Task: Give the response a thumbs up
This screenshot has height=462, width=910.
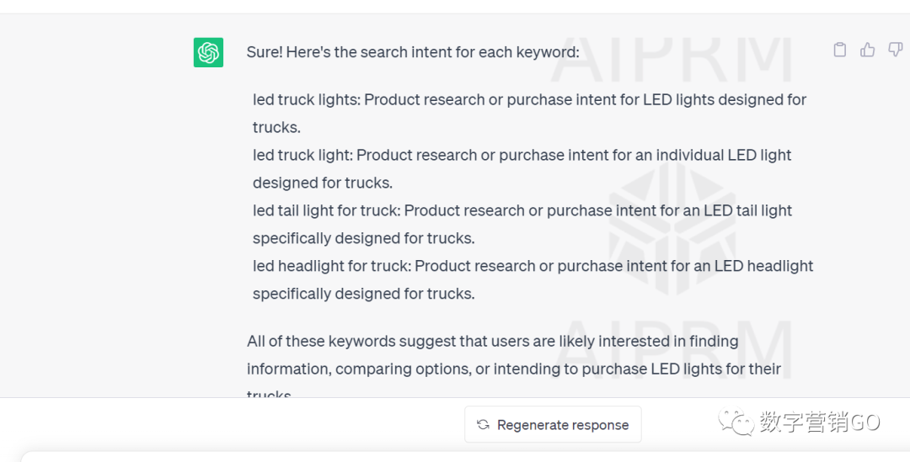Action: pyautogui.click(x=868, y=50)
